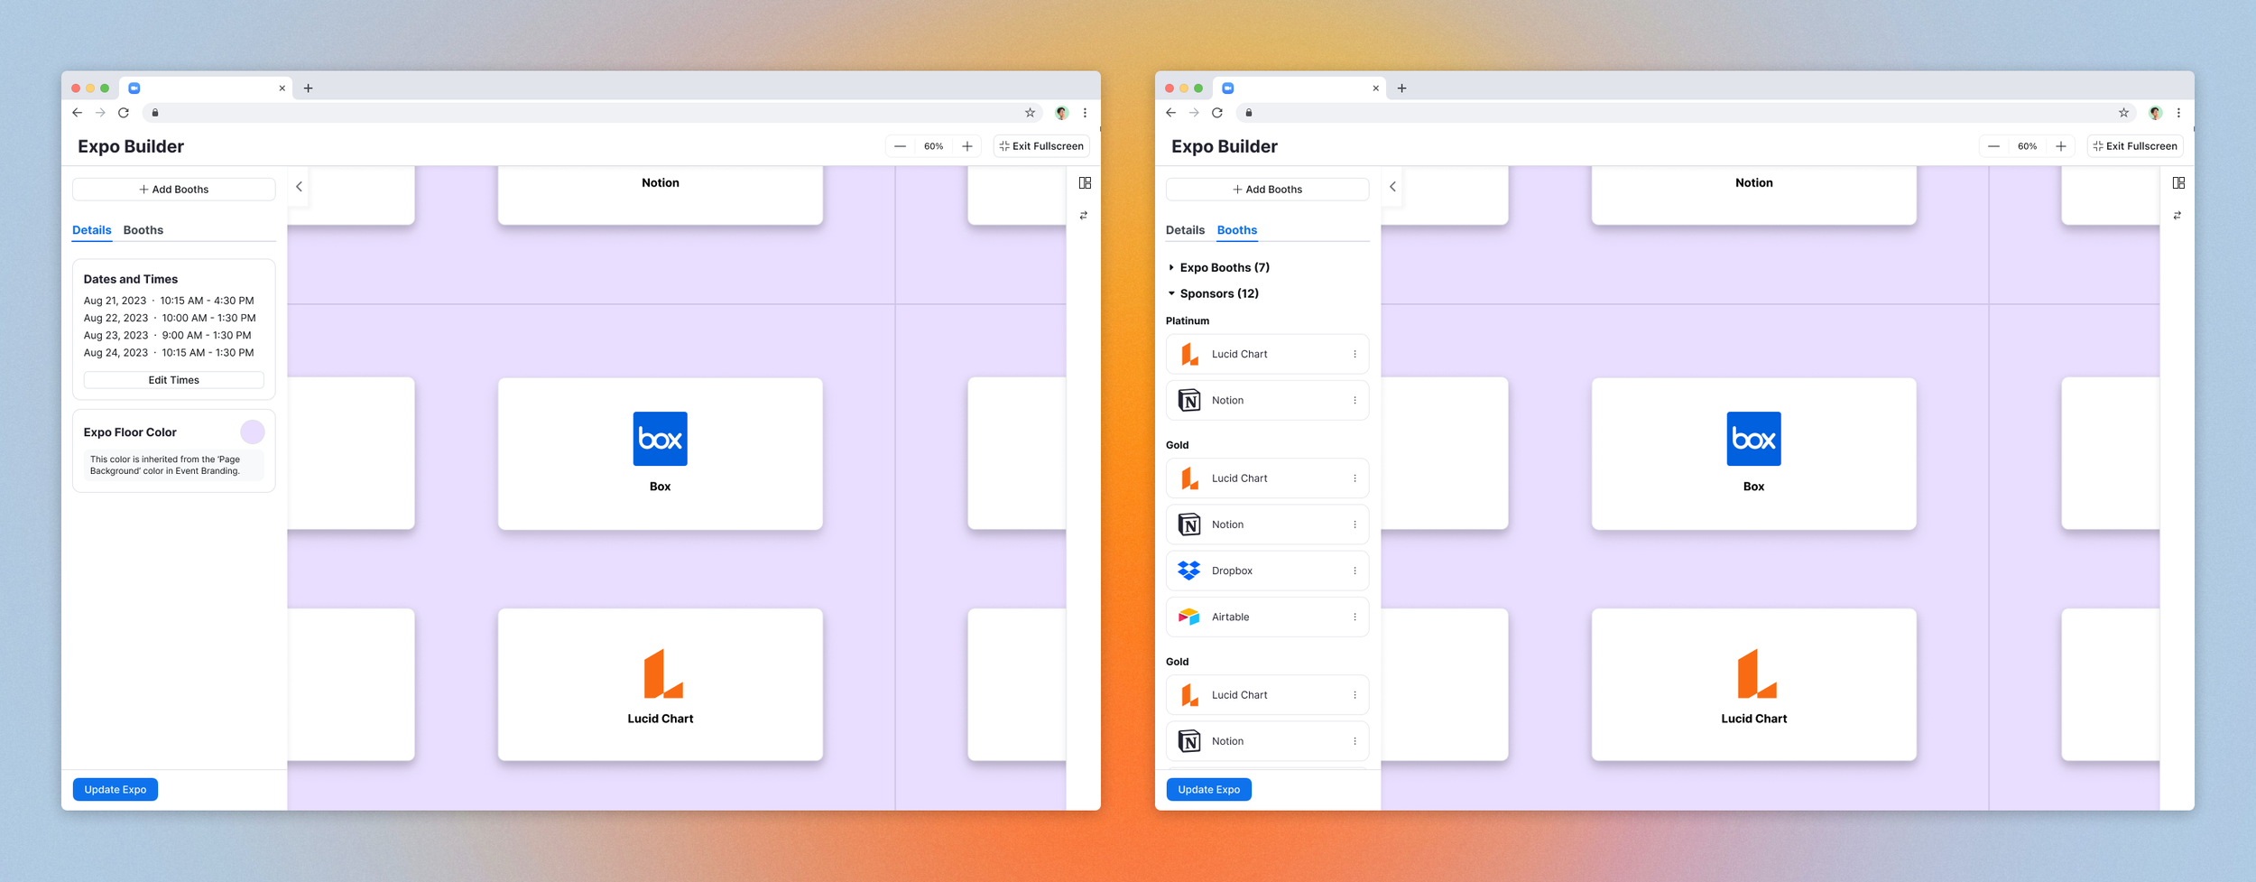
Task: Open new tab in right browser window
Action: tap(1402, 88)
